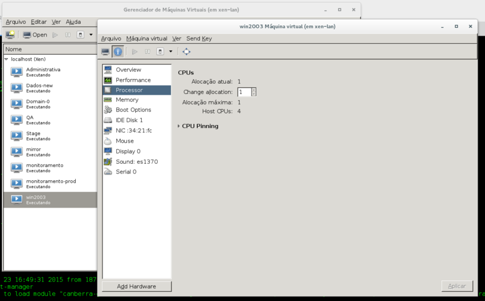Open the shutdown options dropdown in win2003 toolbar

pyautogui.click(x=170, y=52)
